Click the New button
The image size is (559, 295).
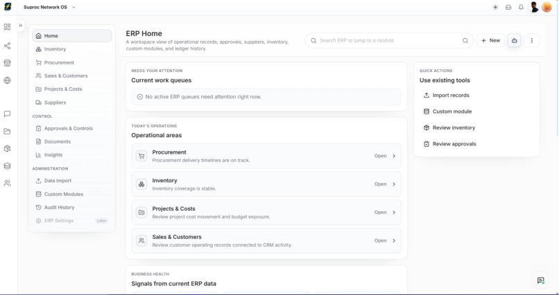pos(490,41)
